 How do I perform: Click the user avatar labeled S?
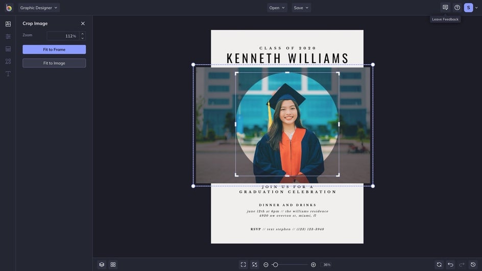coord(468,8)
